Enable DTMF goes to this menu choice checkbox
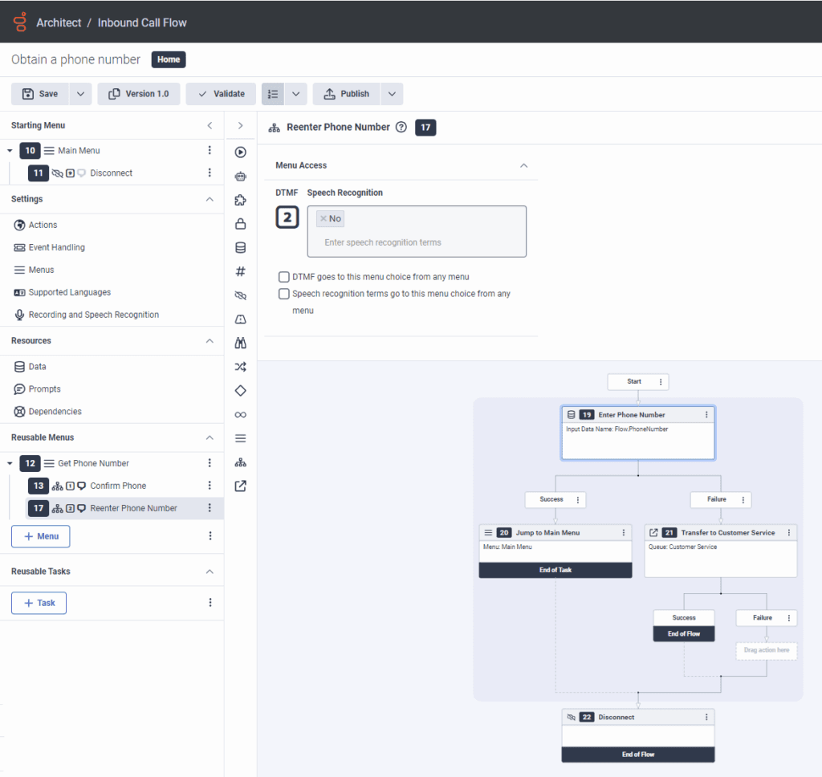 pyautogui.click(x=283, y=277)
